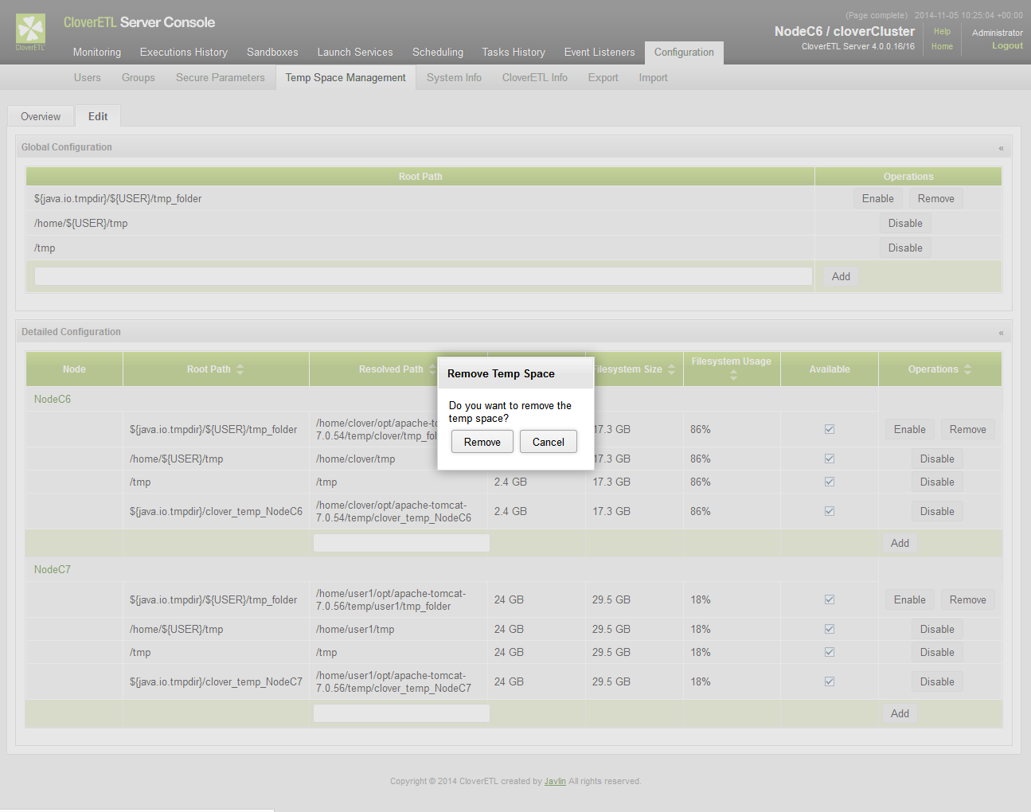Image resolution: width=1031 pixels, height=812 pixels.
Task: Sort by Filesystem Size column arrows
Action: pyautogui.click(x=671, y=369)
